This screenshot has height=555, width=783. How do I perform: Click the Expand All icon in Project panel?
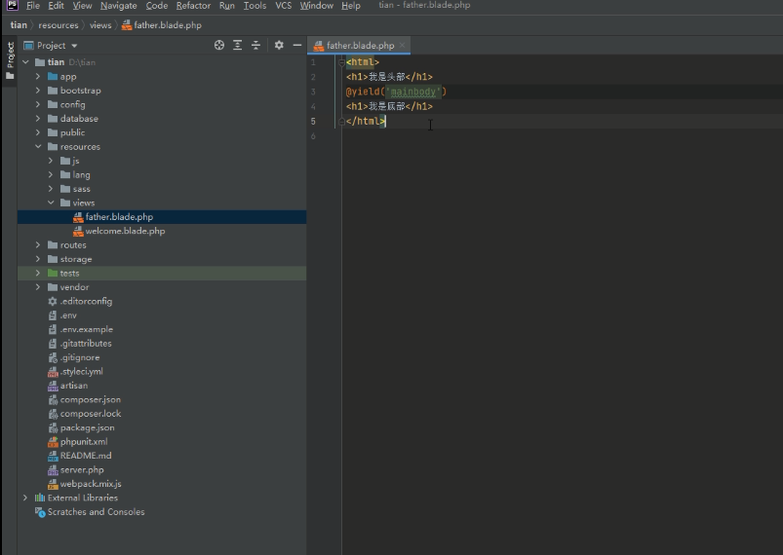coord(237,45)
